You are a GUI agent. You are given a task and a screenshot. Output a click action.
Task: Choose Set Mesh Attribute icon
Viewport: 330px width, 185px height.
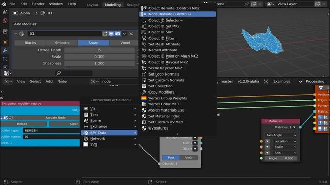pyautogui.click(x=144, y=44)
